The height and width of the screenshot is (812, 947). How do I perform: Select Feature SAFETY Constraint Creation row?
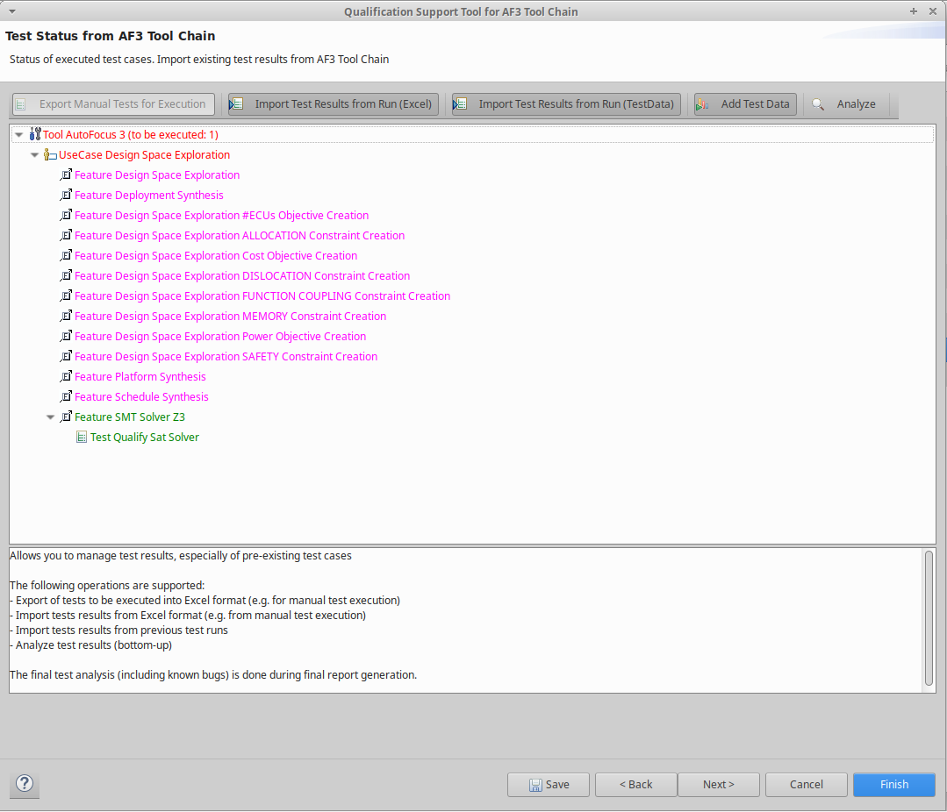click(226, 357)
